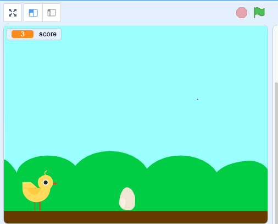This screenshot has height=224, width=278.
Task: Click the score variable monitor
Action: tap(34, 34)
